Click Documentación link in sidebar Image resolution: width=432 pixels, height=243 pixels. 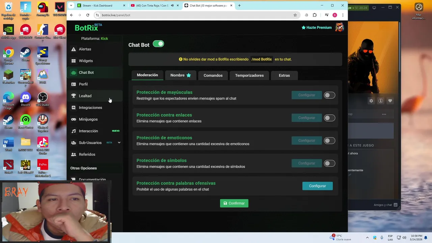point(92,180)
